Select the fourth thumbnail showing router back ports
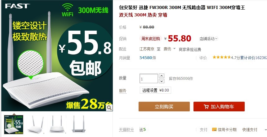 pyautogui.click(x=78, y=124)
